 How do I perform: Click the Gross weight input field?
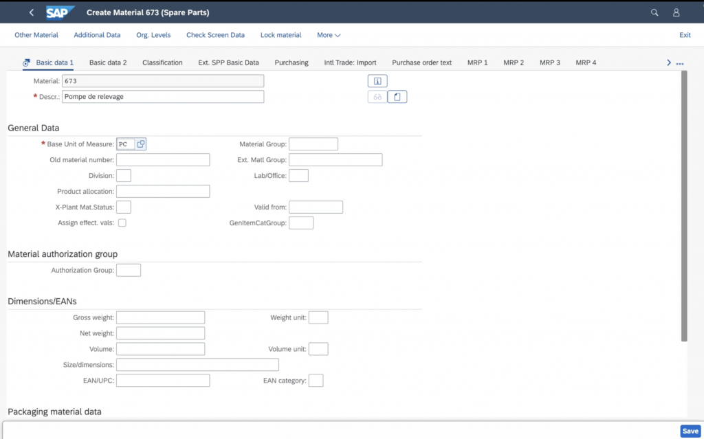click(160, 317)
